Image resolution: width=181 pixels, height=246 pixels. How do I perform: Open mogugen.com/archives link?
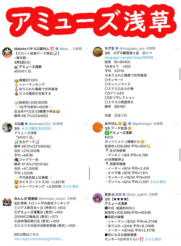[x=130, y=57]
